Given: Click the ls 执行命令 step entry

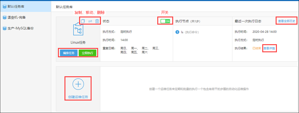Looking at the screenshot, I should [x=190, y=32].
